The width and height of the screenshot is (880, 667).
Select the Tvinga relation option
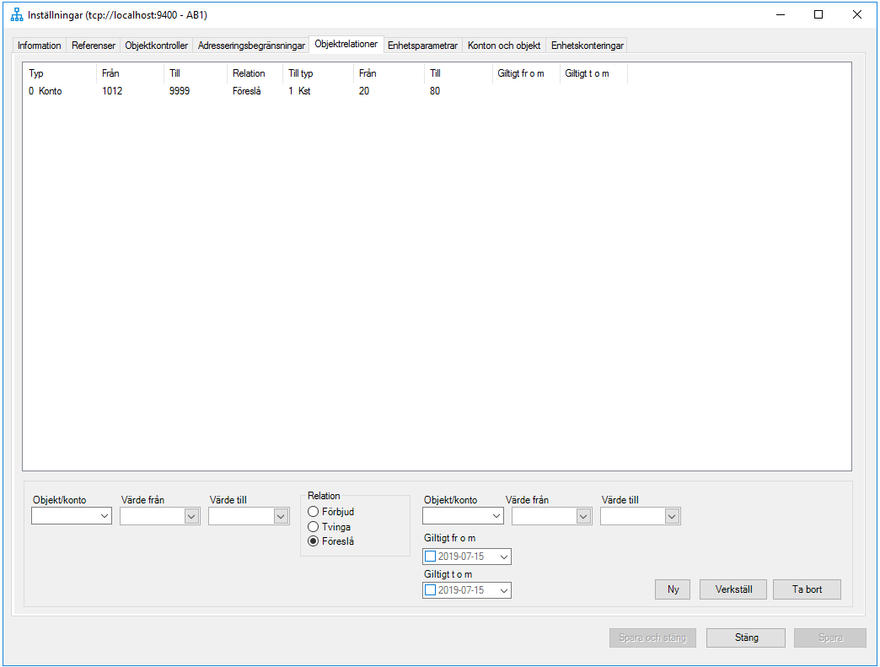point(313,526)
